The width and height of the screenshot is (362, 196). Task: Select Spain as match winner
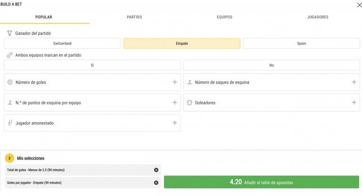click(301, 43)
